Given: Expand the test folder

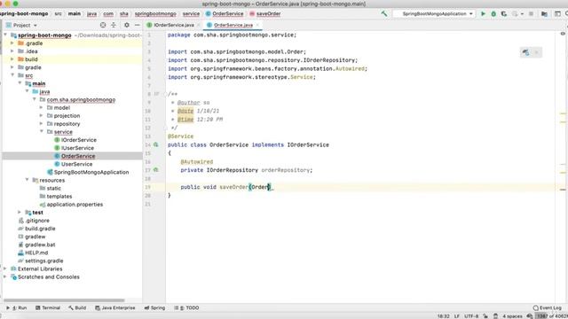Looking at the screenshot, I should [20, 213].
